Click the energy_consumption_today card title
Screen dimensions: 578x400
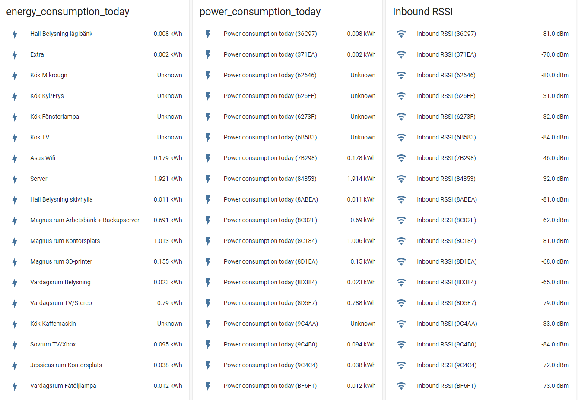(67, 12)
